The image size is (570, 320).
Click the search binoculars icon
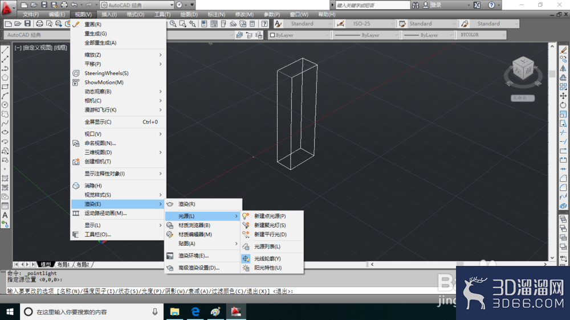[x=416, y=5]
